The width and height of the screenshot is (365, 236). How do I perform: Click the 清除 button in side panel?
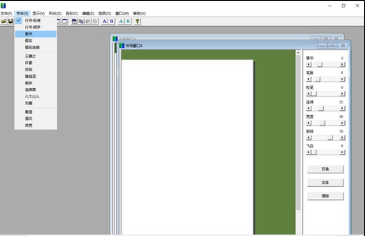point(325,196)
